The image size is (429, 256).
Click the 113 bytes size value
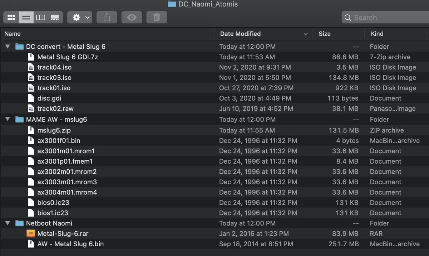342,98
